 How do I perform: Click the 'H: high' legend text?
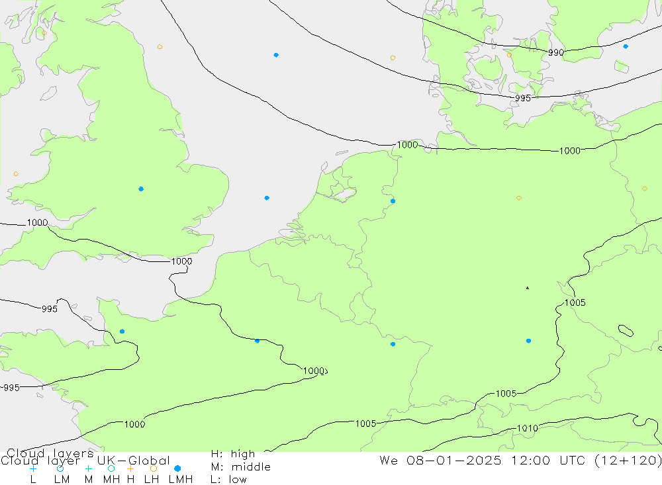233,454
